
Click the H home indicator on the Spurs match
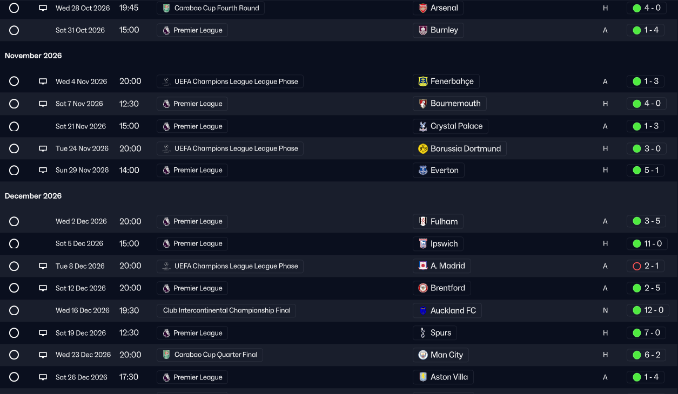point(605,332)
